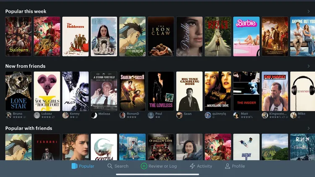This screenshot has height=177, width=315.
Task: Open The Boy and the Heron in Popular this week
Action: [x=132, y=37]
